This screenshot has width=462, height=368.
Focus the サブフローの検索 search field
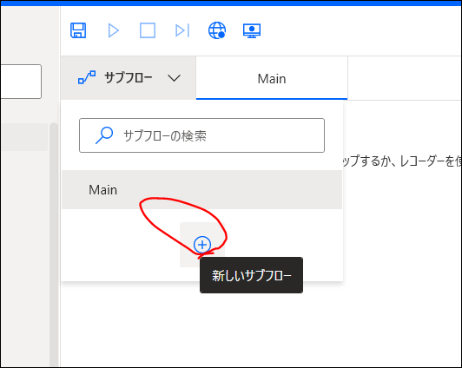coord(201,135)
